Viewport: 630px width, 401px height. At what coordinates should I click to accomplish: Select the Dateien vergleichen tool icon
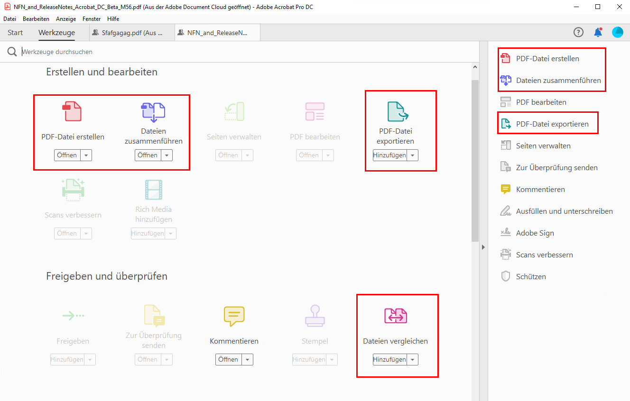point(396,316)
